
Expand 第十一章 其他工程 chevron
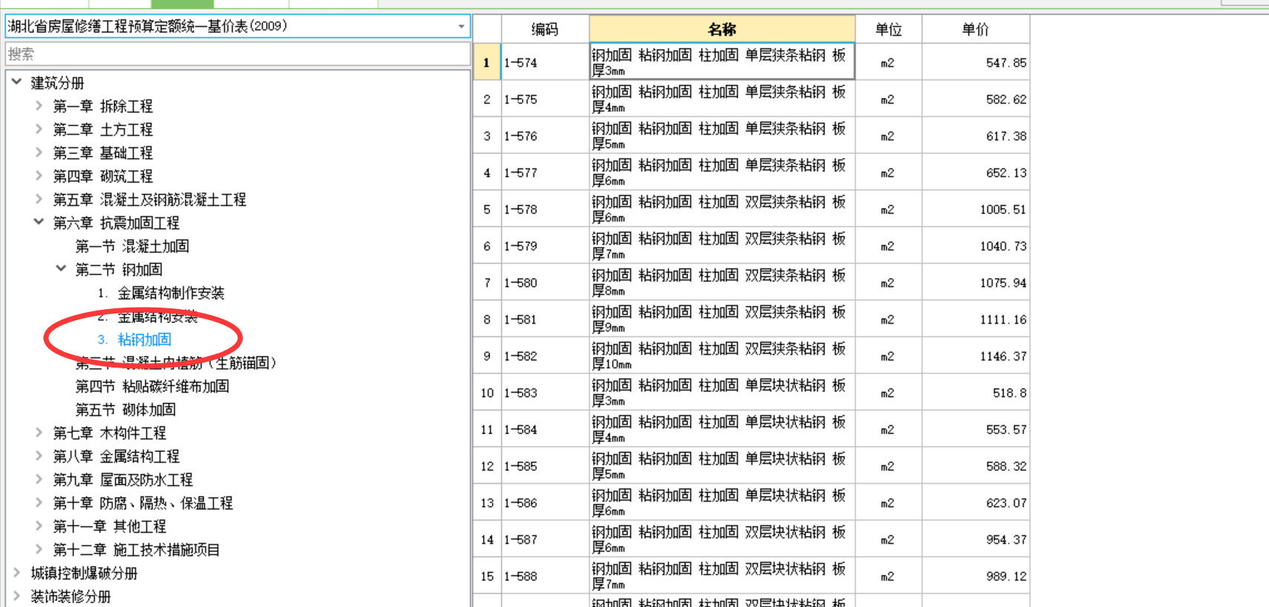[39, 526]
